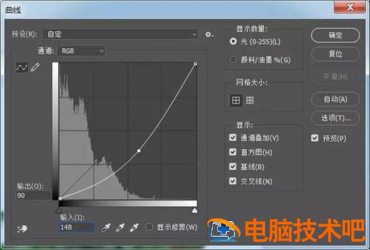The width and height of the screenshot is (370, 250).
Task: Open 选项(T)... options dialog
Action: pyautogui.click(x=335, y=118)
